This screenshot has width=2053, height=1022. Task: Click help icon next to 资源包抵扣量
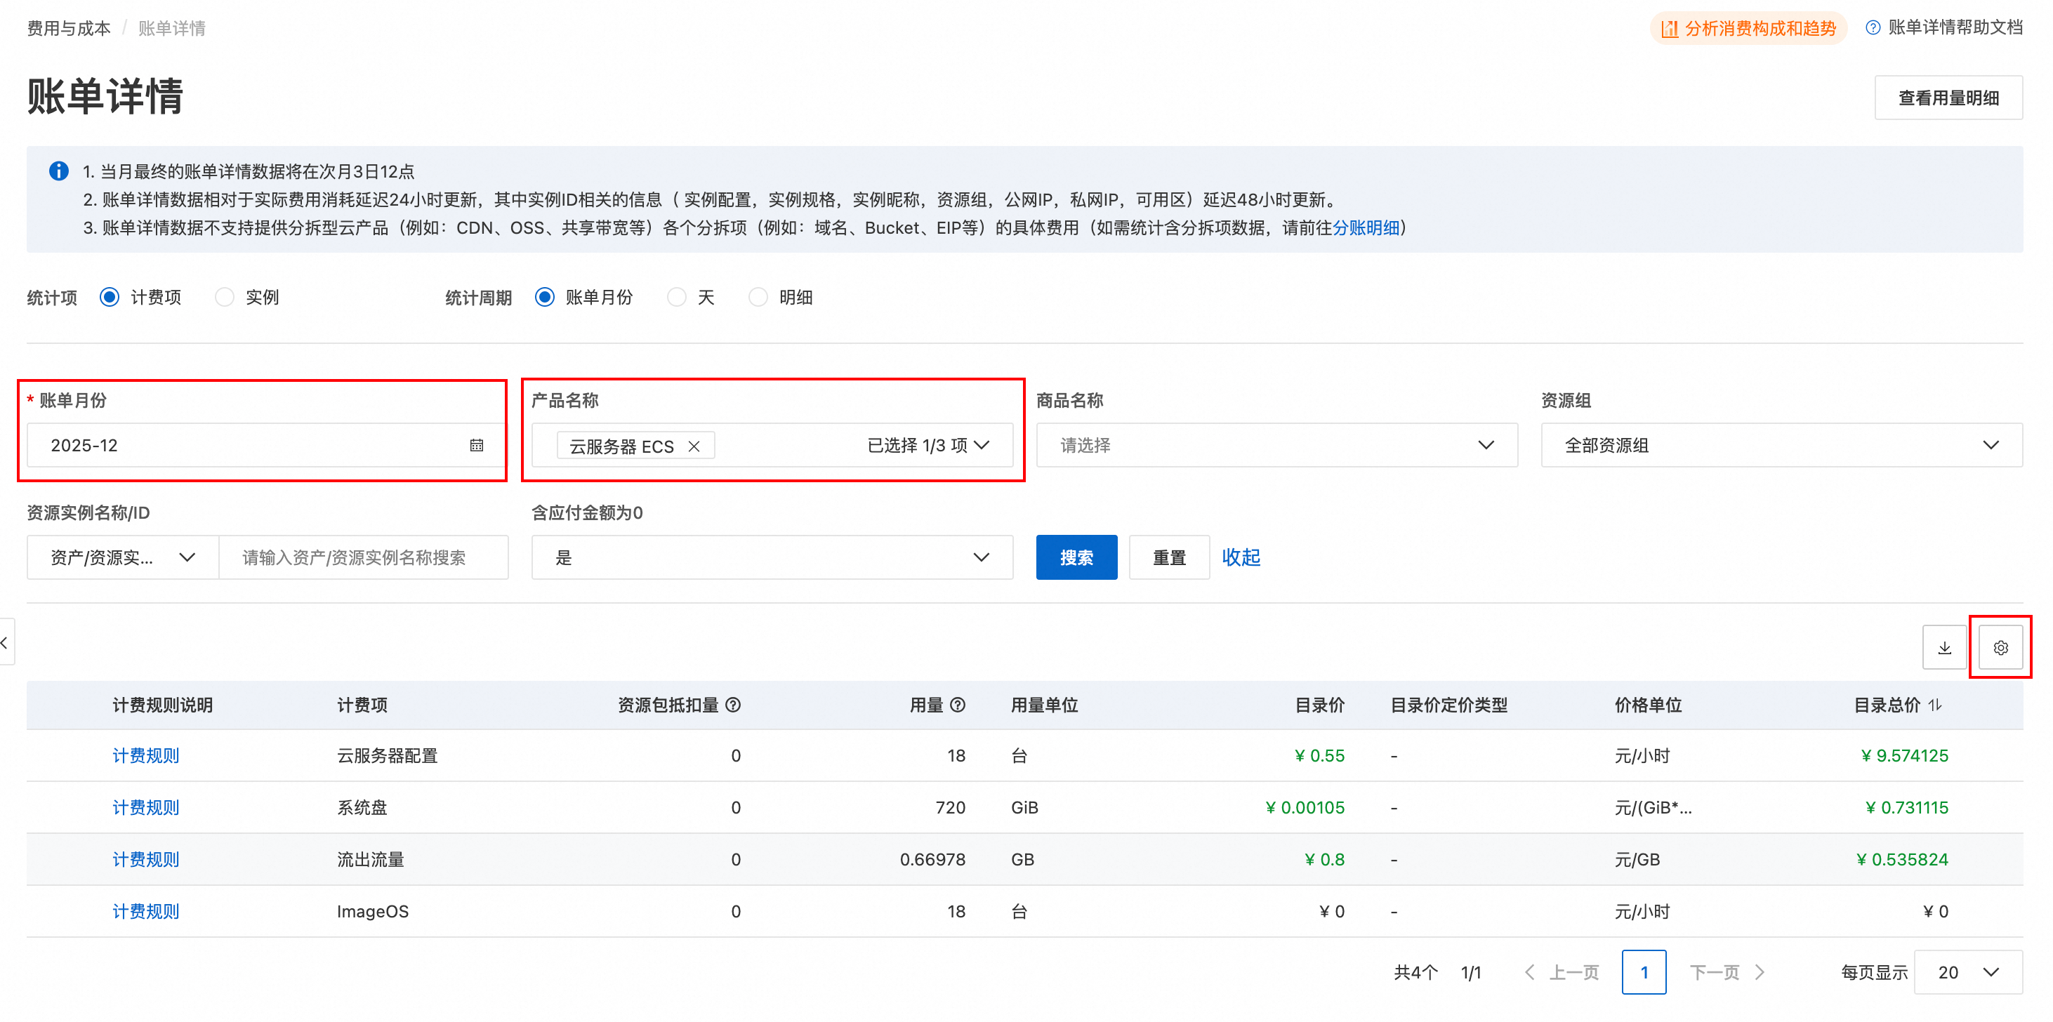pyautogui.click(x=733, y=704)
